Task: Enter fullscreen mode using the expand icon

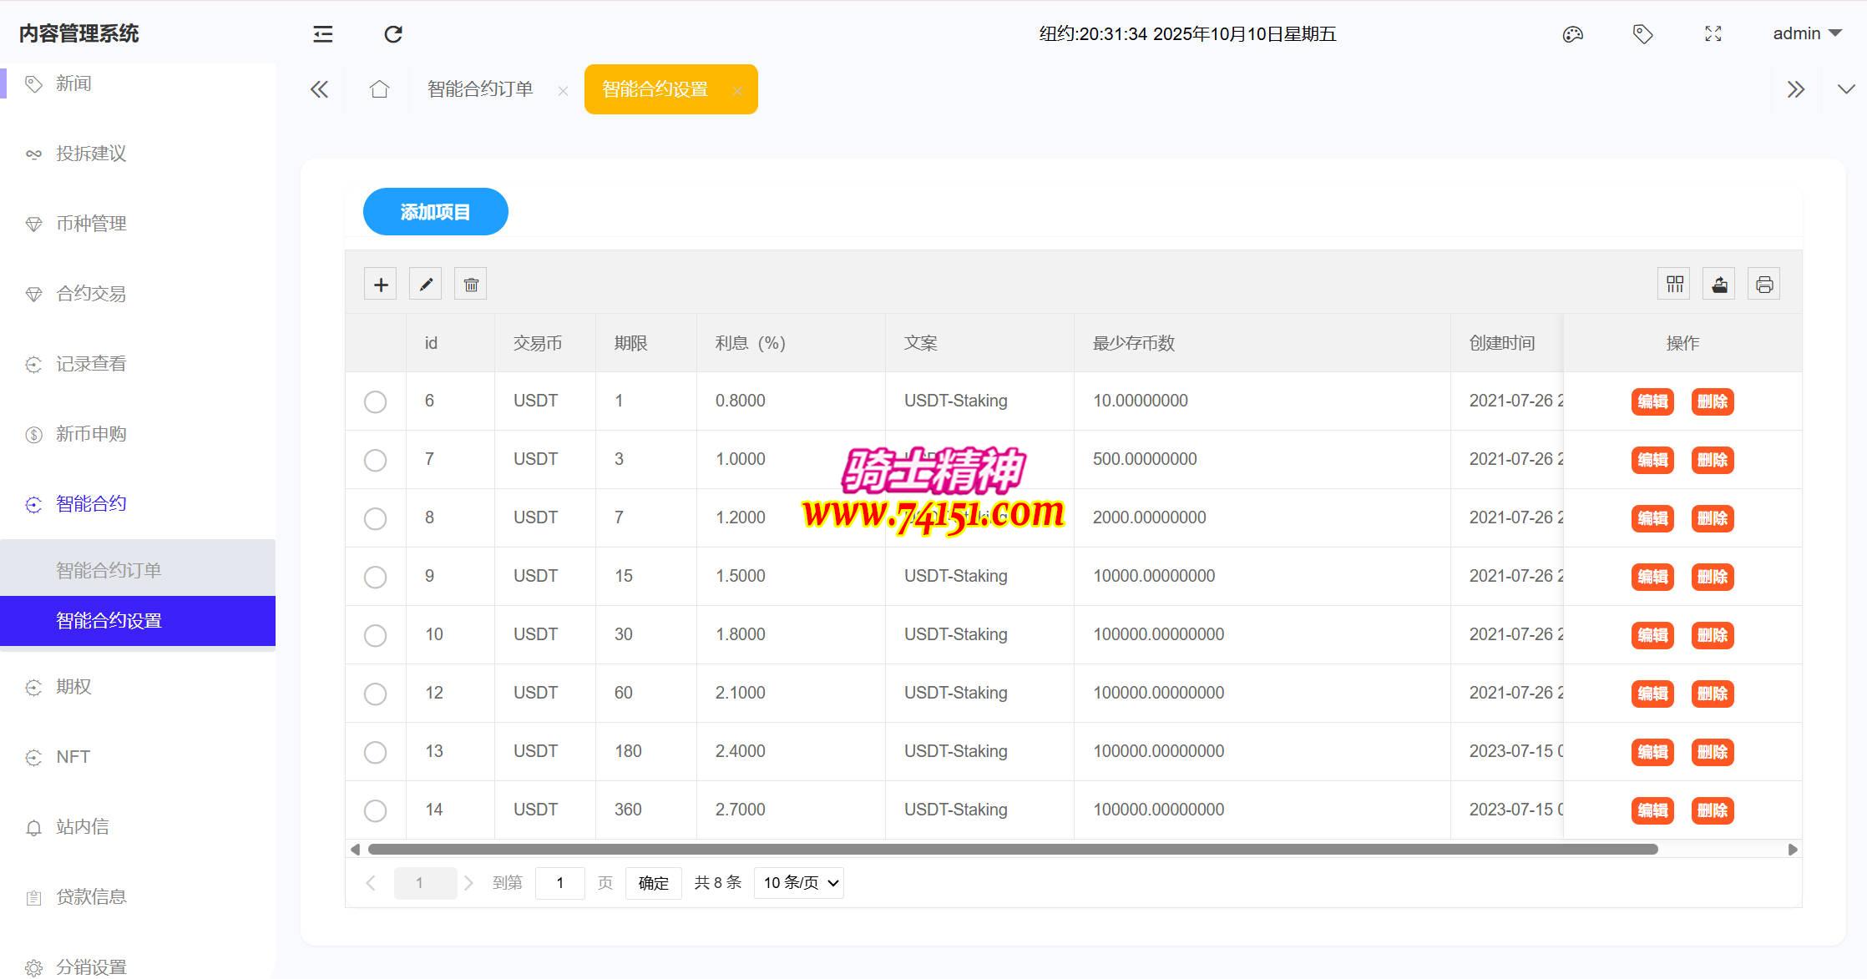Action: [1713, 34]
